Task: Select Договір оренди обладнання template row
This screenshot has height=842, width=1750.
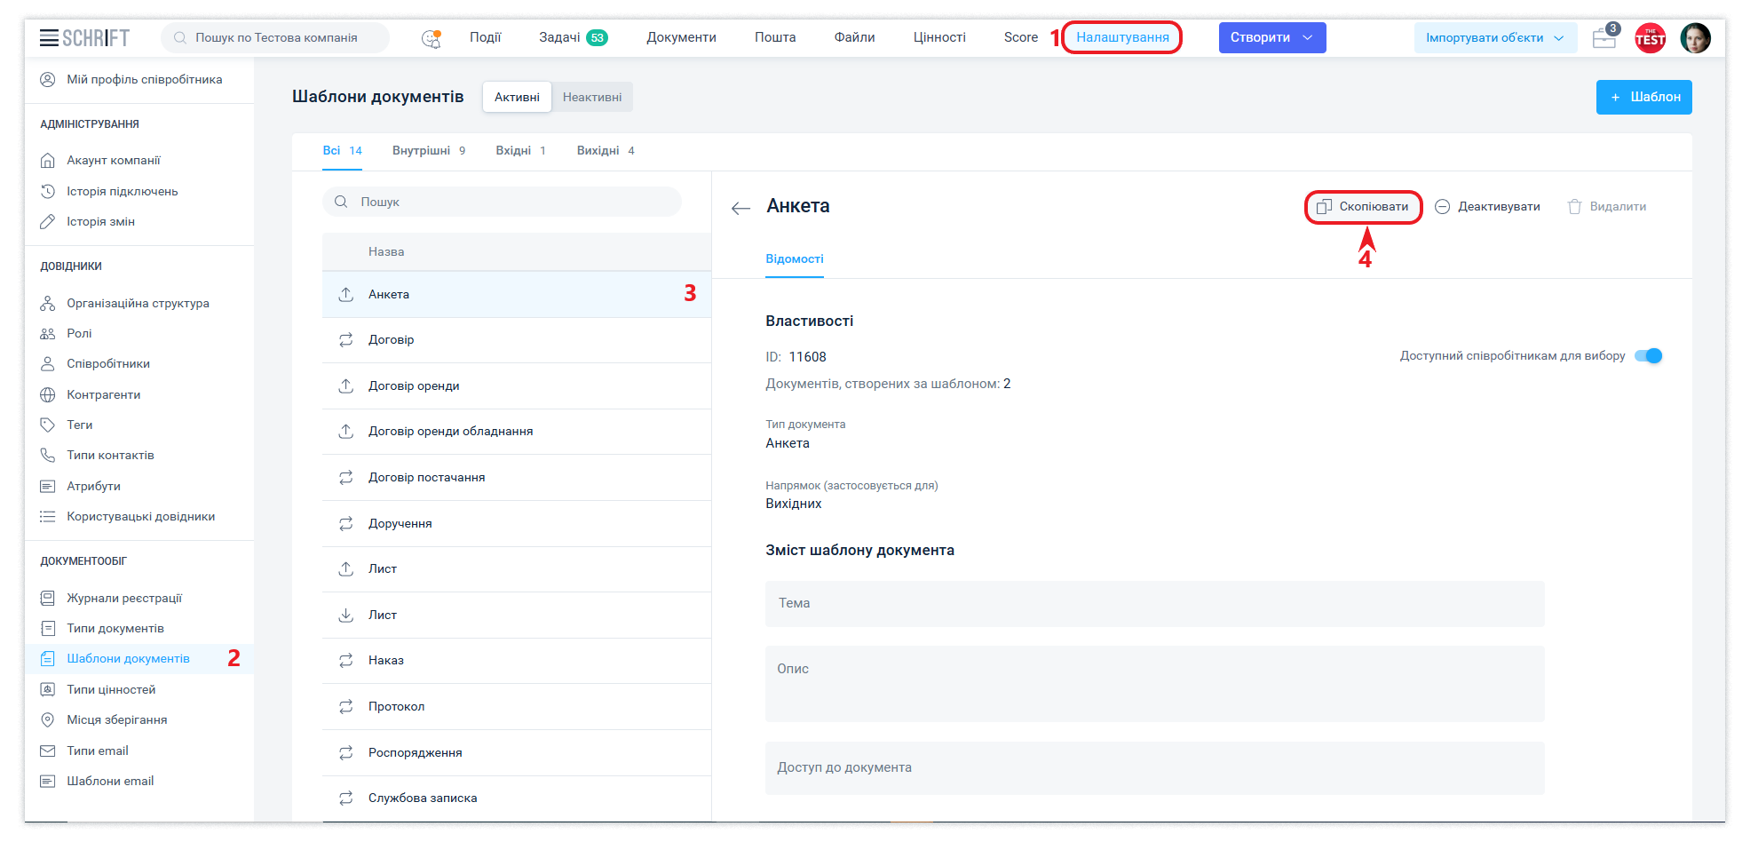Action: click(x=450, y=432)
